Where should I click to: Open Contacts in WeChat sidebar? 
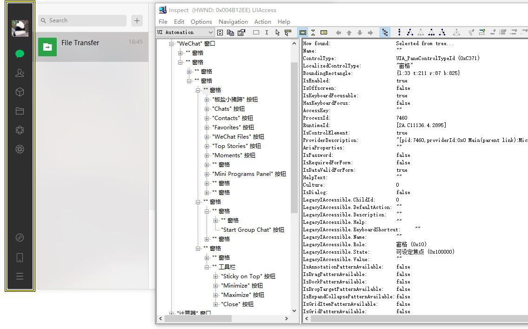20,73
